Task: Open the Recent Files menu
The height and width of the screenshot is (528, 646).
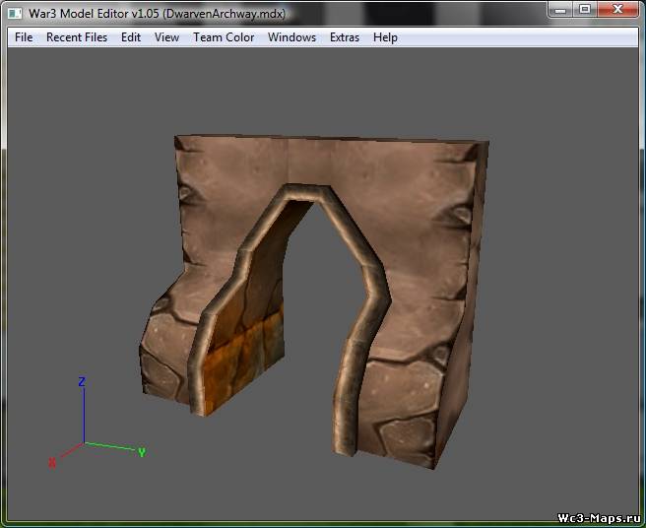Action: (77, 37)
